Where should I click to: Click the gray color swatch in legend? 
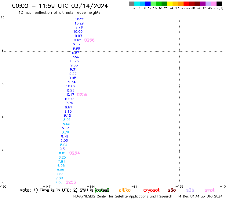pyautogui.click(x=132, y=4)
